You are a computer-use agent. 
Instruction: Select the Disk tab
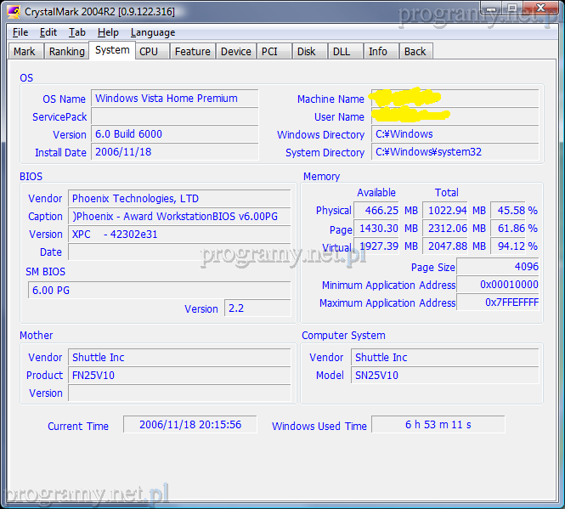(306, 52)
